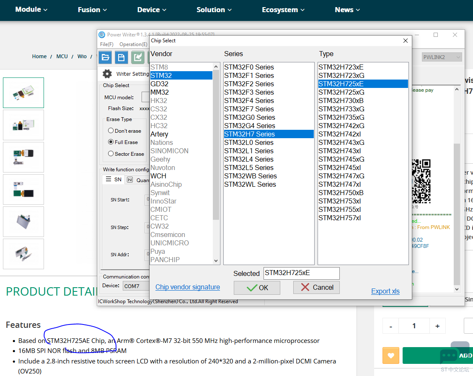Image resolution: width=473 pixels, height=376 pixels.
Task: Select fifth product thumbnail image
Action: pos(23,221)
